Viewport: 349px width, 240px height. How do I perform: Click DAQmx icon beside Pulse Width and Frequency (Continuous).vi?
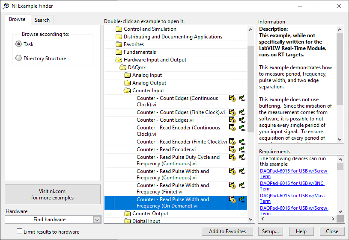coord(242,171)
